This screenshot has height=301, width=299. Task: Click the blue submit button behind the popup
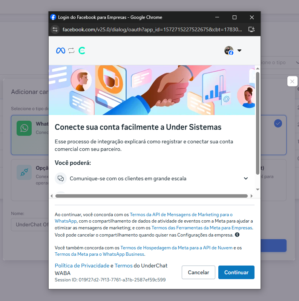click(x=273, y=246)
